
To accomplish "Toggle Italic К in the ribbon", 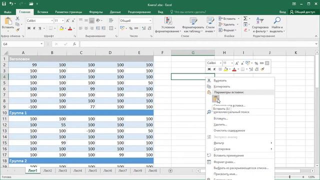I will (x=34, y=28).
